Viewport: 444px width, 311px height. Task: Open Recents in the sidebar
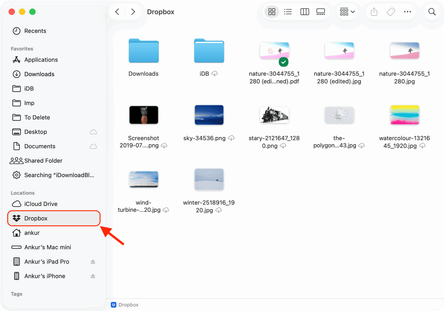click(54, 31)
